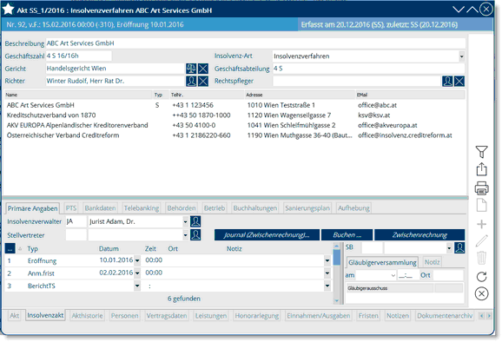Click the new document icon in sidebar
Screen dimensions: 502x342
pos(481,205)
